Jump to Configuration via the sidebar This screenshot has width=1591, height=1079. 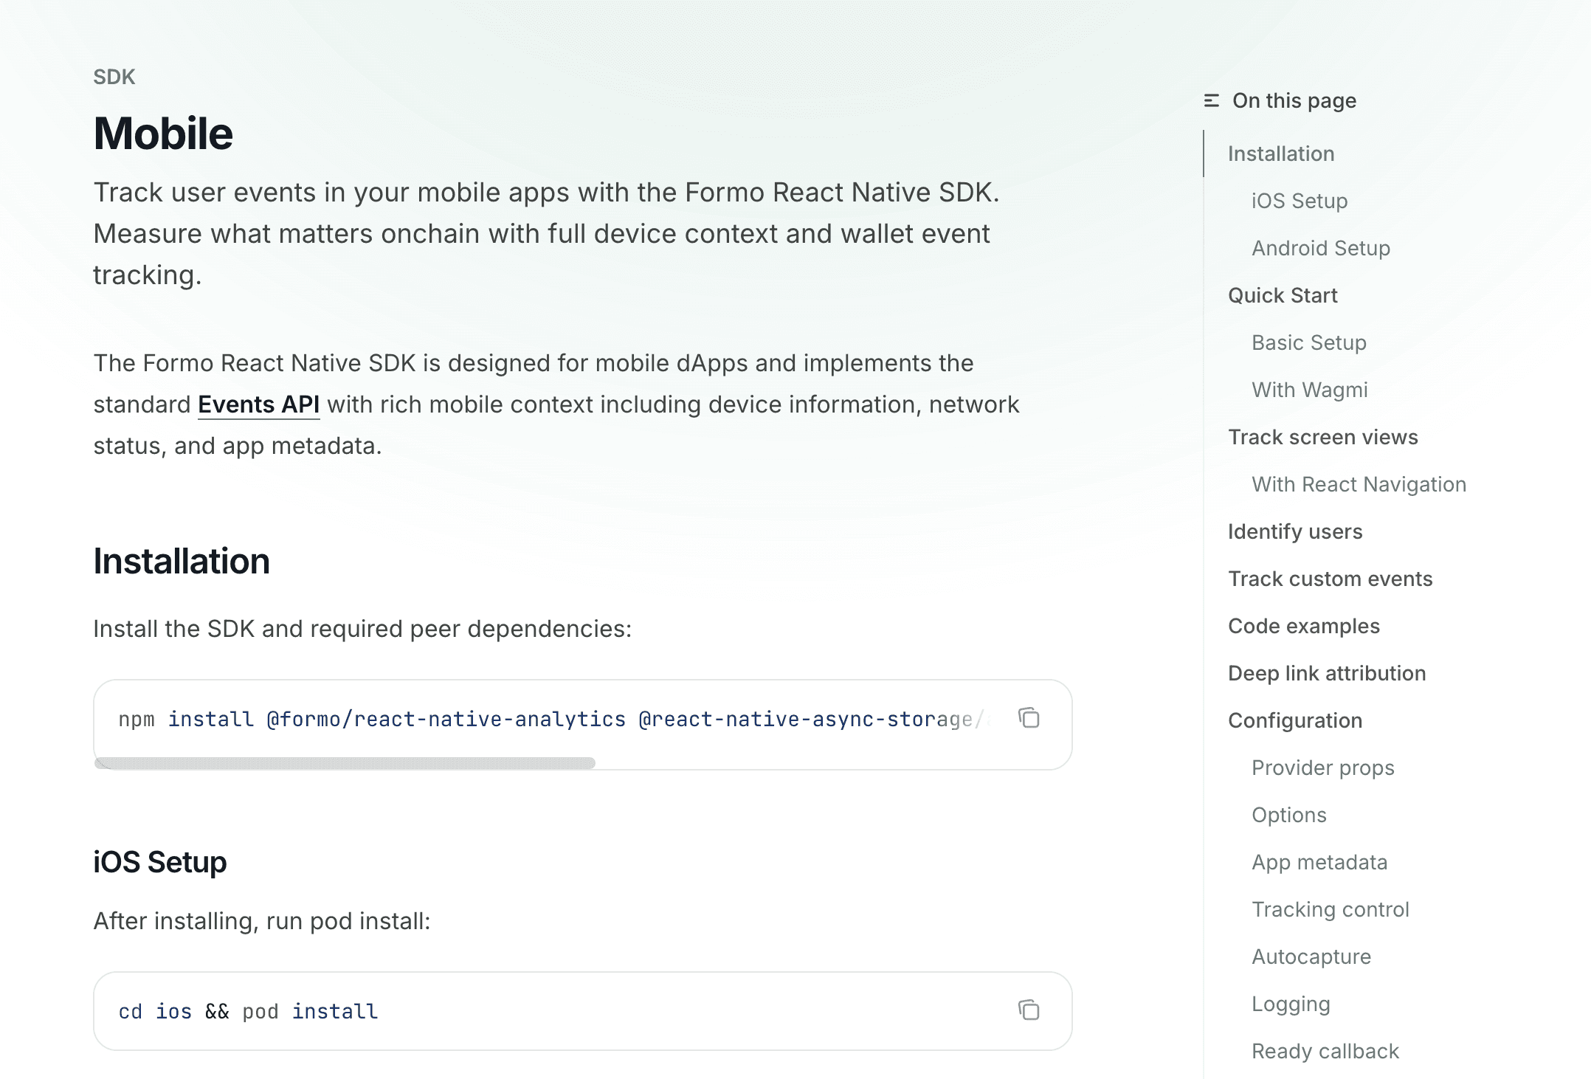1294,720
